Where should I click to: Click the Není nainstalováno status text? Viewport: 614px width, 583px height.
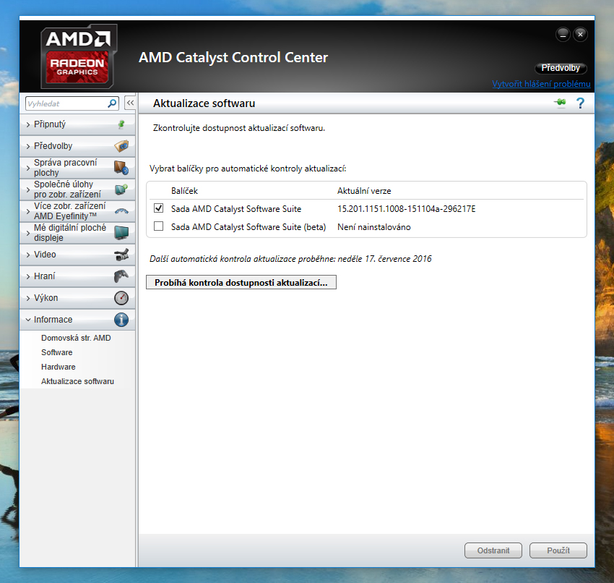374,227
